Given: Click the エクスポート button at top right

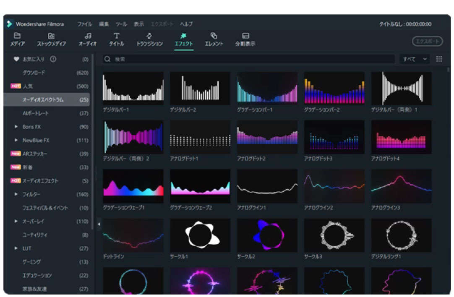Looking at the screenshot, I should (x=427, y=41).
